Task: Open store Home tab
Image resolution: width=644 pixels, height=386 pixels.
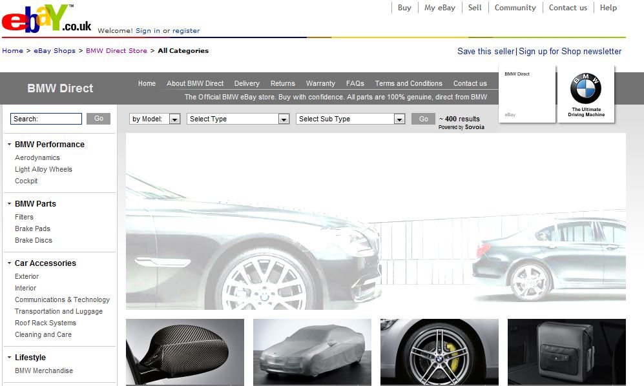Action: click(x=147, y=83)
